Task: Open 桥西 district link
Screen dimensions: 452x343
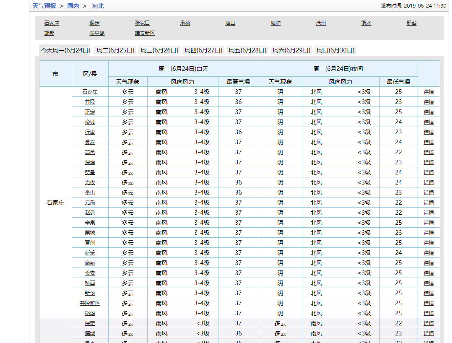Action: point(90,283)
